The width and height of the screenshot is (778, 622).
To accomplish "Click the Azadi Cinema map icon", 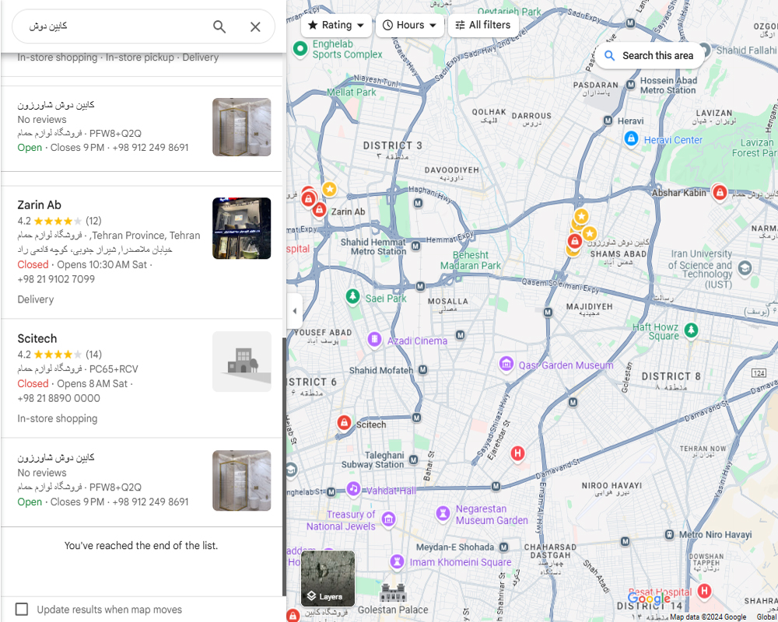I will pos(375,339).
